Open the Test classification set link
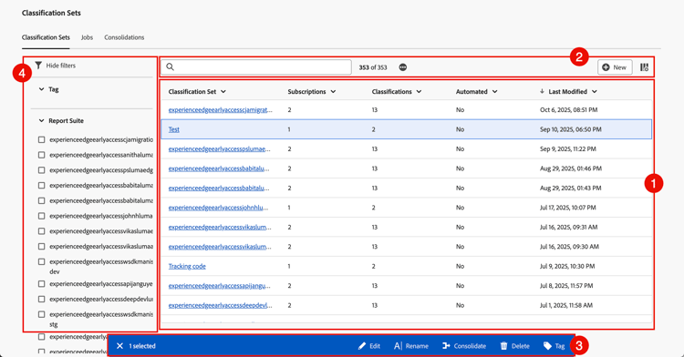The width and height of the screenshot is (684, 357). (173, 129)
